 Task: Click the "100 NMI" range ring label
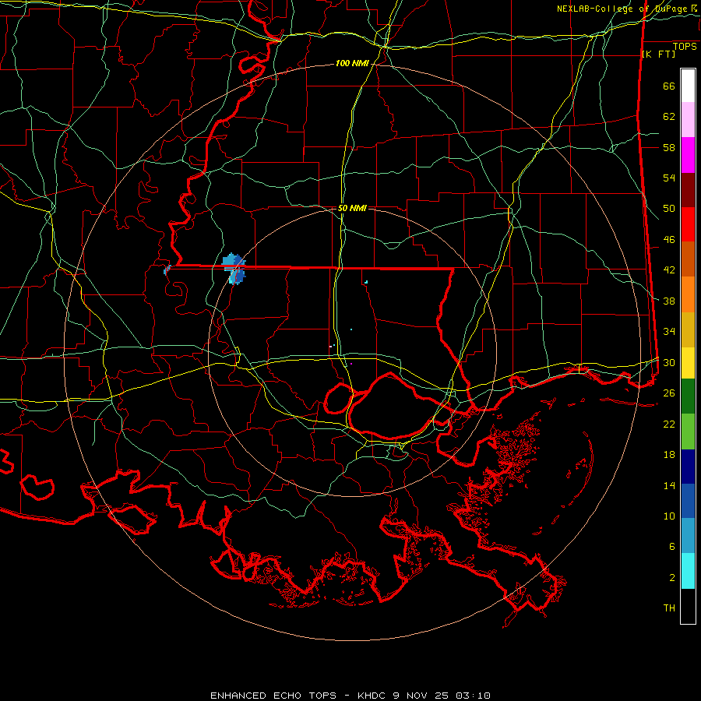click(352, 64)
